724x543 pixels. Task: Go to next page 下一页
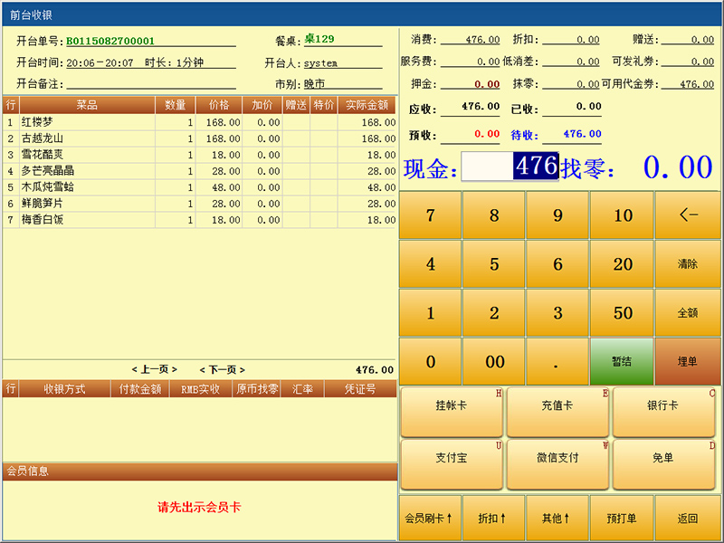pos(222,369)
